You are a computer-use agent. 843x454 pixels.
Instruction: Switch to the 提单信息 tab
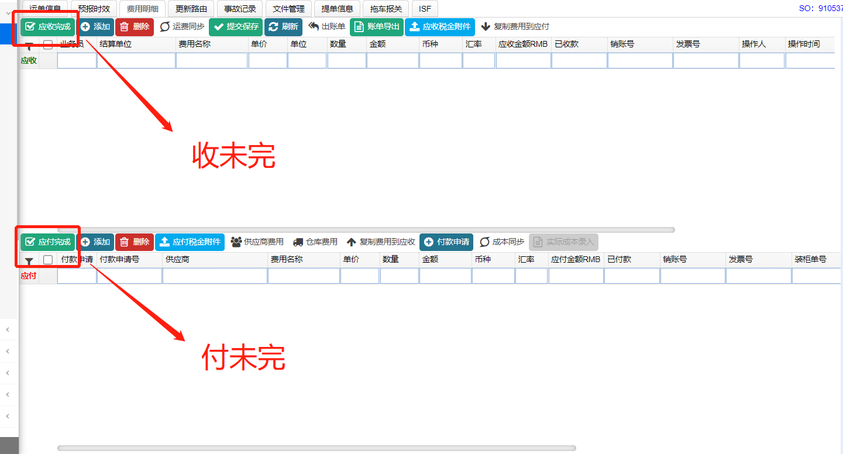(338, 9)
